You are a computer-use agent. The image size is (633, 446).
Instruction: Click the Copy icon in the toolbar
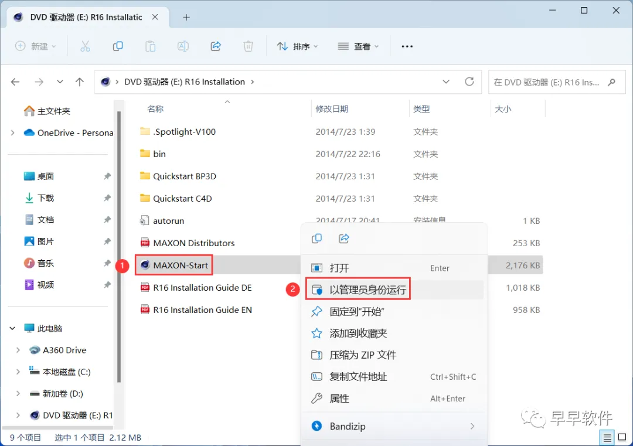click(117, 46)
